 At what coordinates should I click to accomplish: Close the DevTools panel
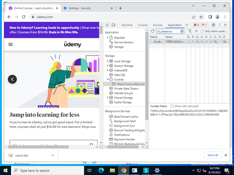coord(225,25)
